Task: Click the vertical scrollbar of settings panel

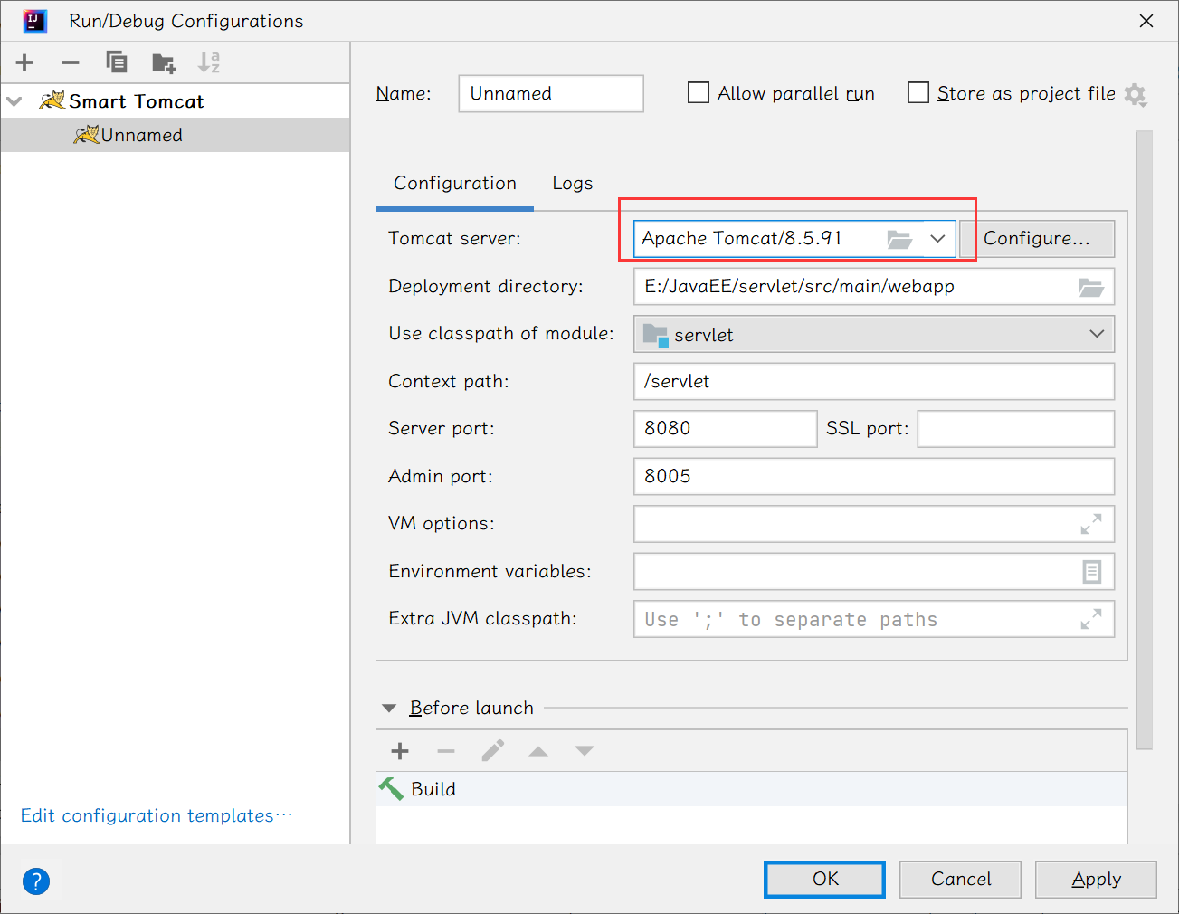Action: point(1145,441)
